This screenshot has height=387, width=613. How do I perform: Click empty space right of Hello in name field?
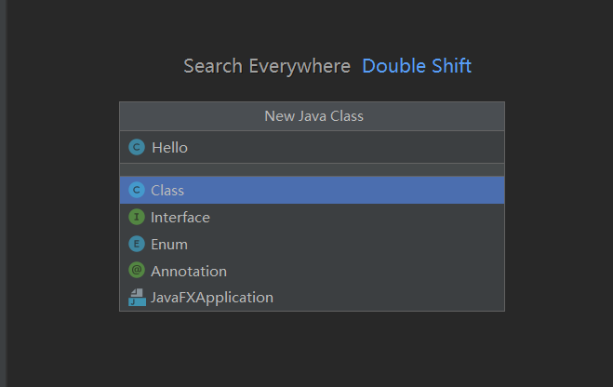pos(372,147)
